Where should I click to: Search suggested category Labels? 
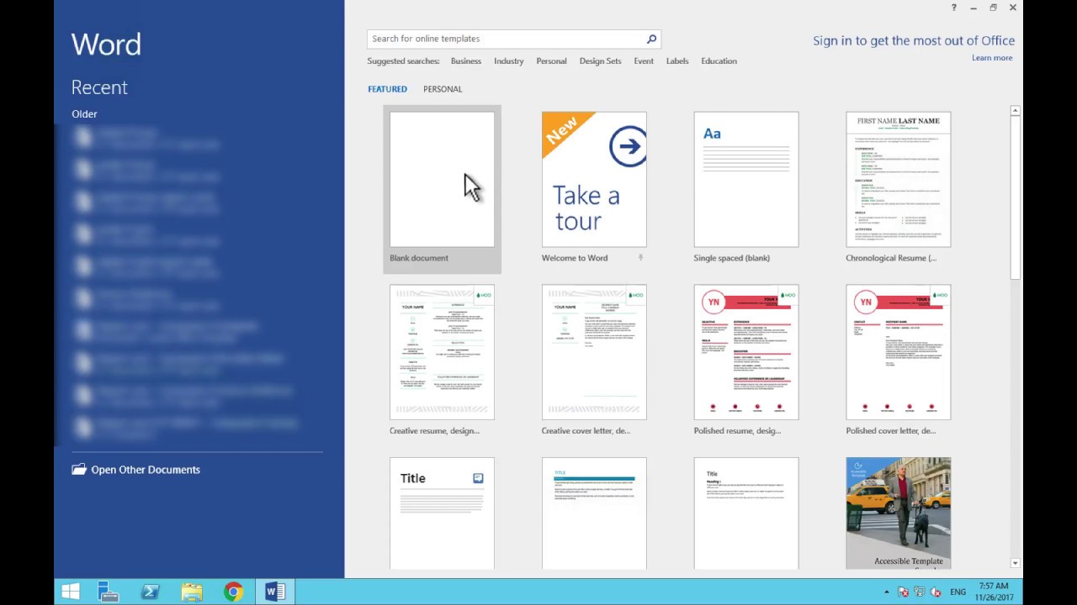coord(677,61)
